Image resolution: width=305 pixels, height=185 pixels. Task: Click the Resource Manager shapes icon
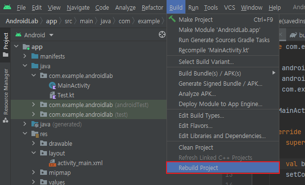5,120
